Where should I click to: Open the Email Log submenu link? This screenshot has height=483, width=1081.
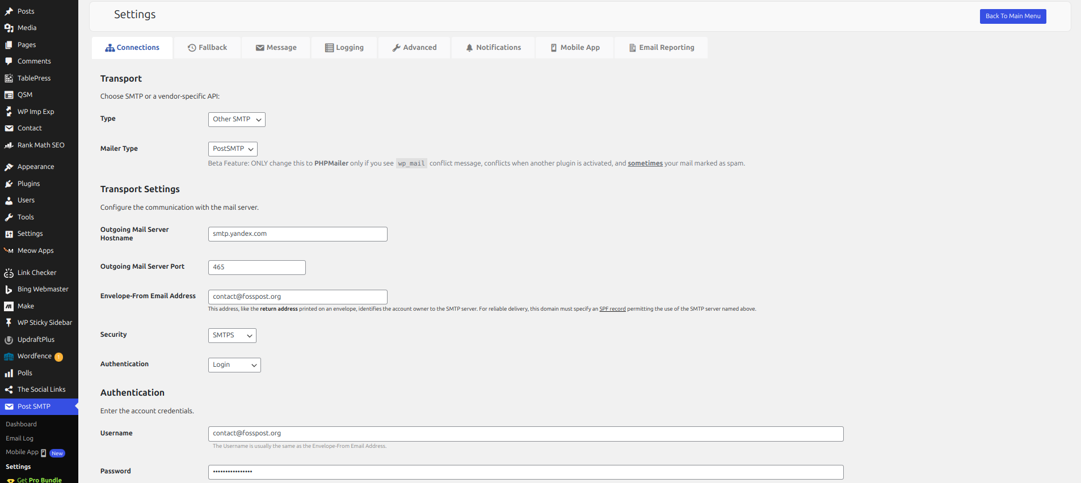19,438
